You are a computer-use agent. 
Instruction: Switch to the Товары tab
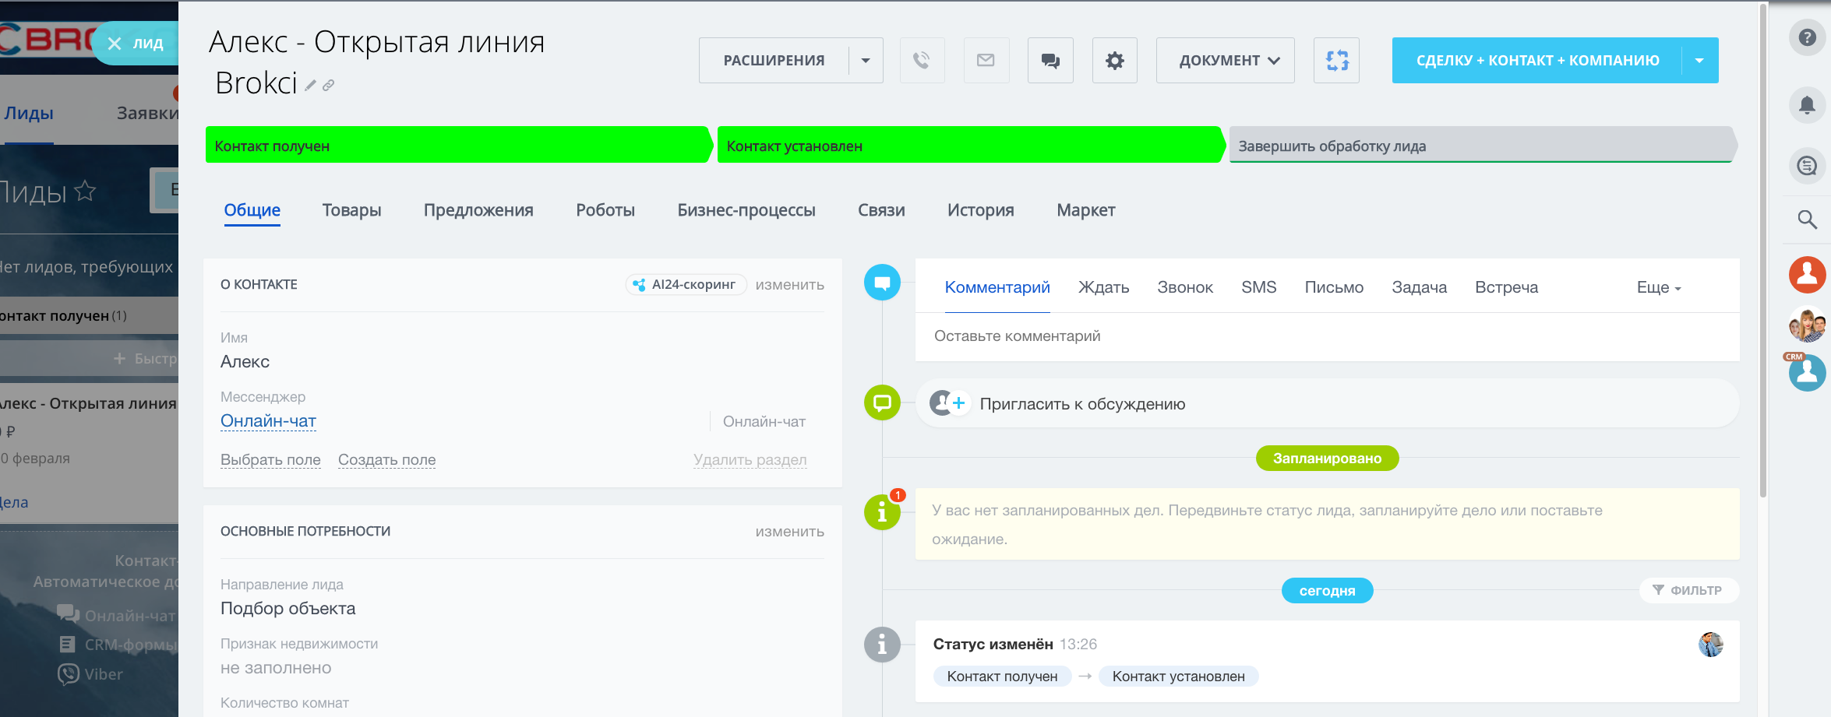(x=351, y=210)
